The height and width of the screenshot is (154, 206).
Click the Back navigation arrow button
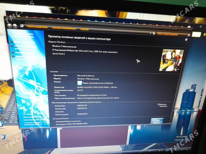(10, 26)
